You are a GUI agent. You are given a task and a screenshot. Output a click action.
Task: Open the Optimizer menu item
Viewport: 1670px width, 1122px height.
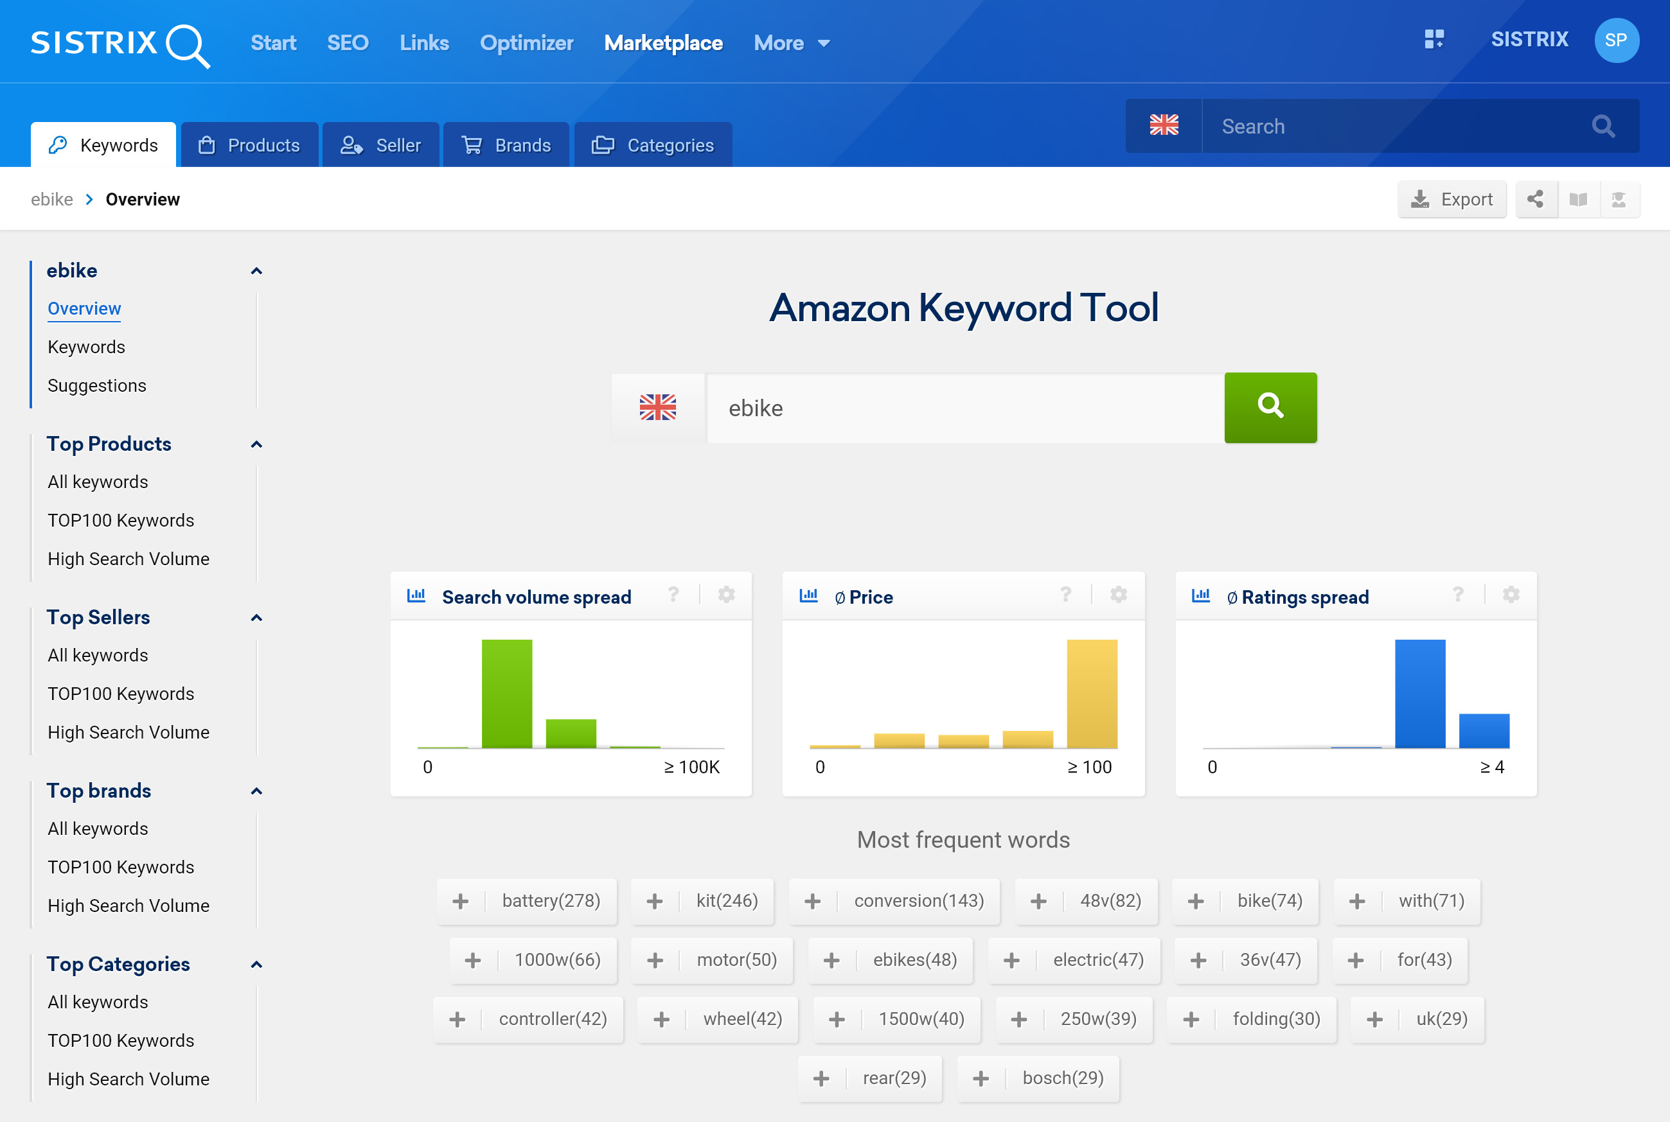point(526,43)
